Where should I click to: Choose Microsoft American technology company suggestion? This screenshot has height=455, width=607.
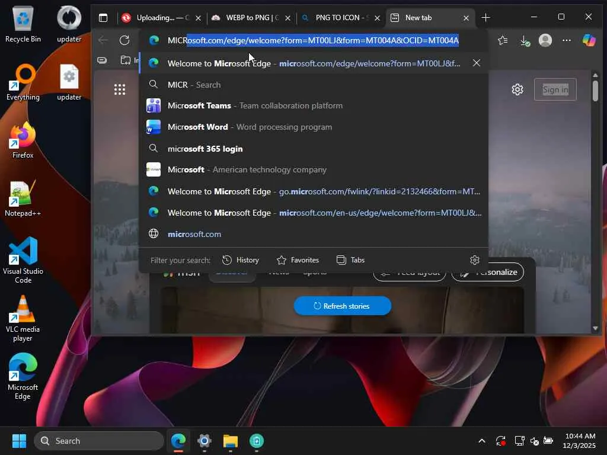314,170
